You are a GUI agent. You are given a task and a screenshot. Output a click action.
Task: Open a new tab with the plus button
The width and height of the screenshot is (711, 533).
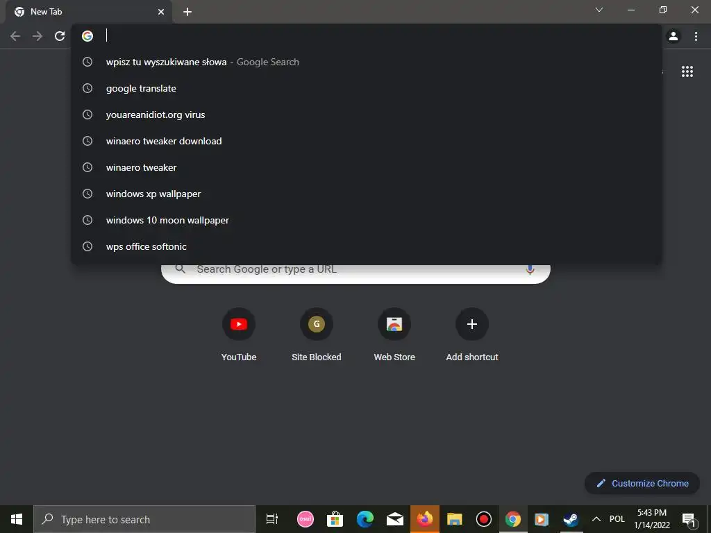pos(187,12)
